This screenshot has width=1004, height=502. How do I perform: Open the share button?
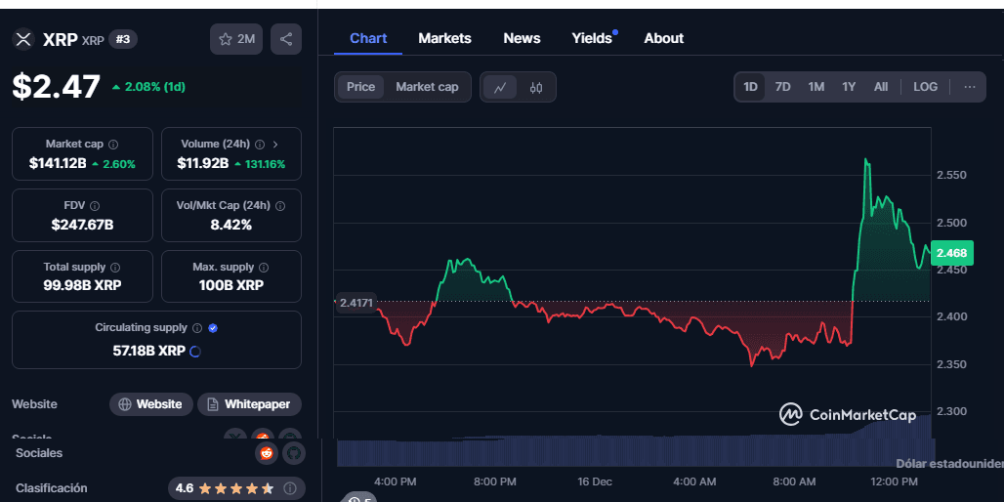click(286, 39)
